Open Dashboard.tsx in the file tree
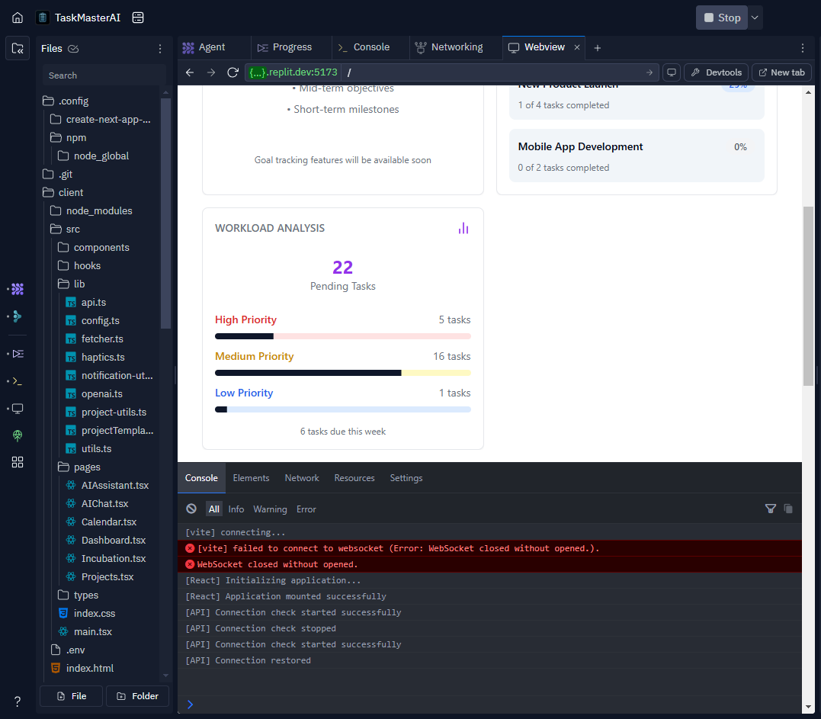The height and width of the screenshot is (719, 821). click(x=114, y=541)
